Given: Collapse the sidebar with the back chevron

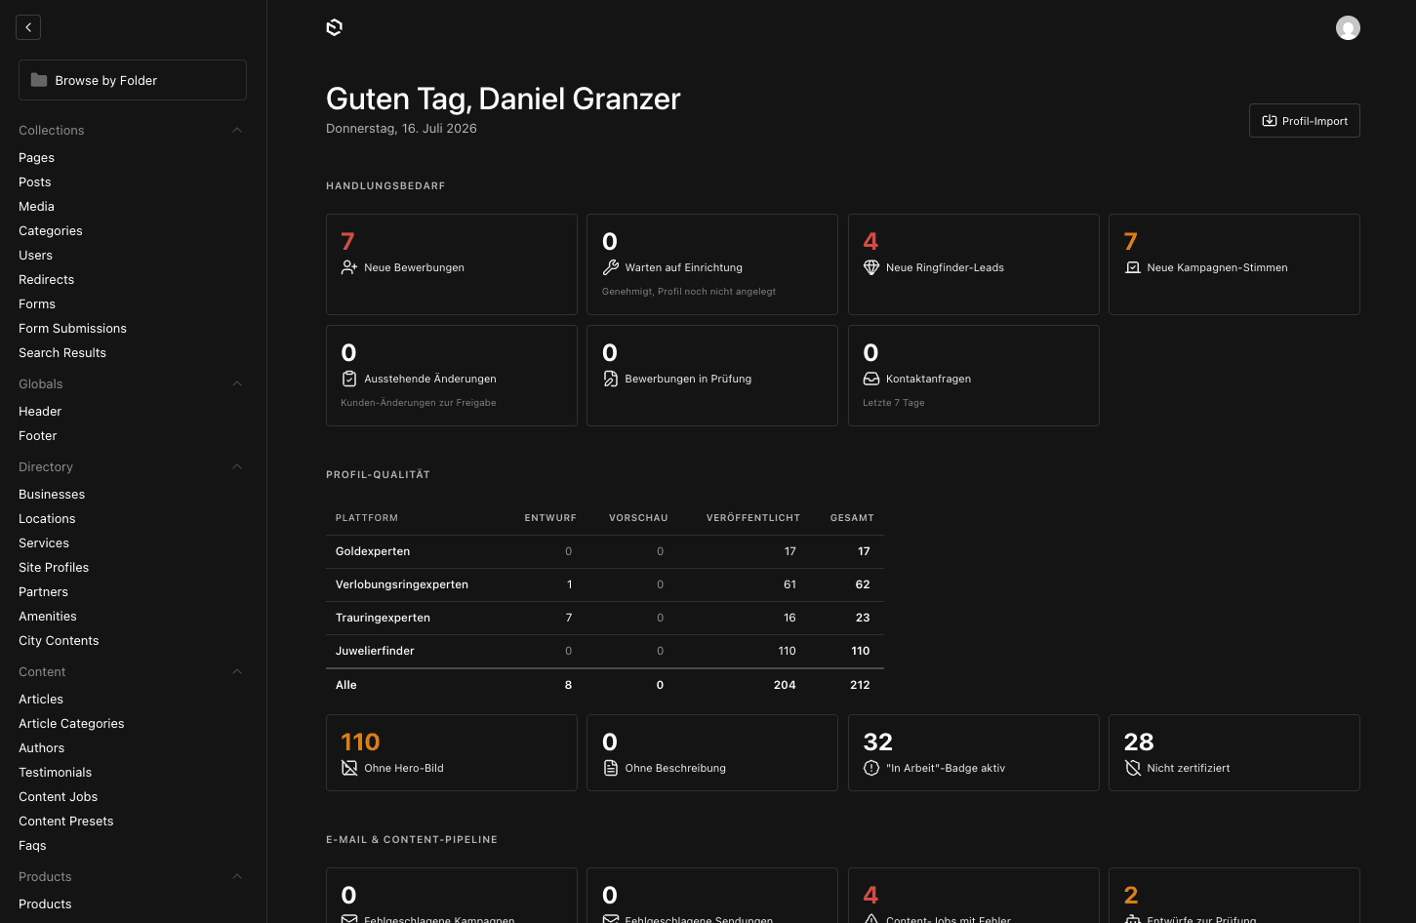Looking at the screenshot, I should [x=28, y=27].
